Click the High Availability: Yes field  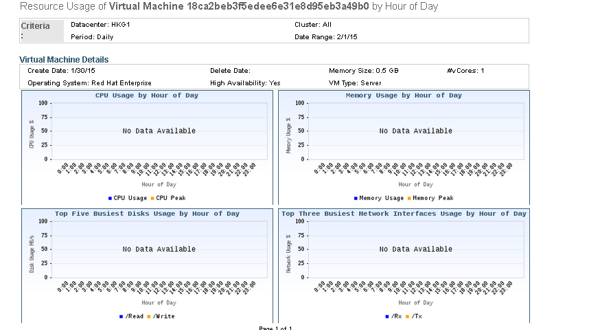click(x=245, y=82)
